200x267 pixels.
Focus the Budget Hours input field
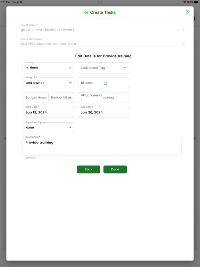coord(35,98)
